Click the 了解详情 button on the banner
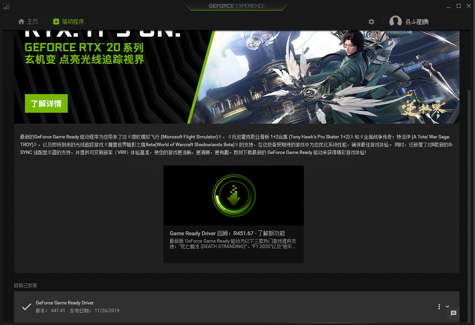The width and height of the screenshot is (475, 325). click(46, 103)
